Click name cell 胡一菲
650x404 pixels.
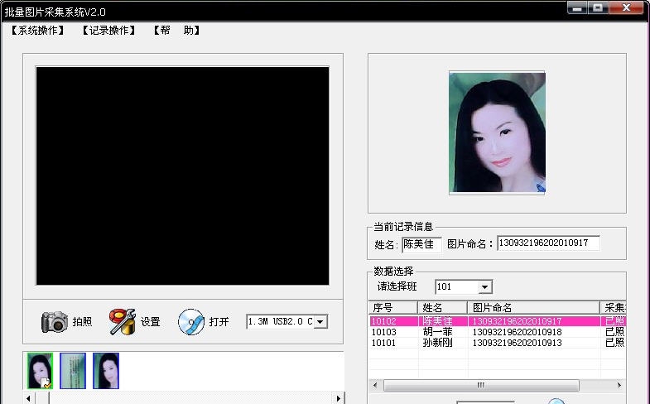pos(437,332)
